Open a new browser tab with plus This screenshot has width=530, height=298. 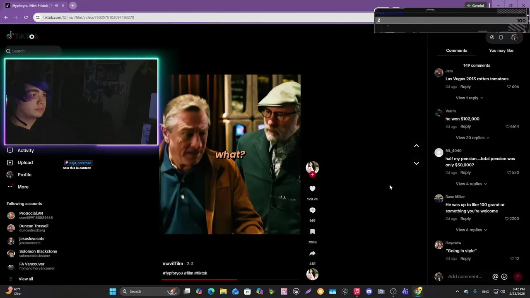point(73,5)
